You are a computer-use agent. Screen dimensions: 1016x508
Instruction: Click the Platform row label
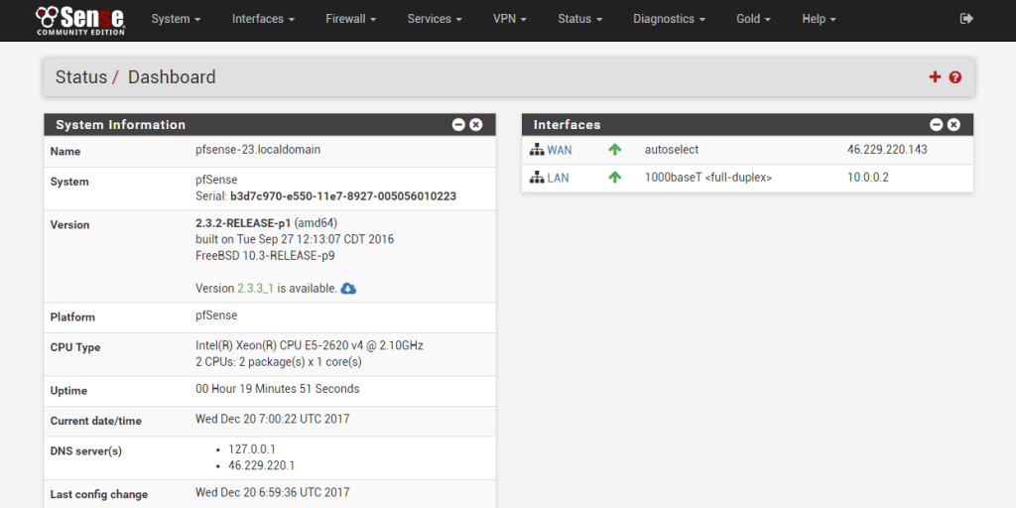pyautogui.click(x=72, y=317)
